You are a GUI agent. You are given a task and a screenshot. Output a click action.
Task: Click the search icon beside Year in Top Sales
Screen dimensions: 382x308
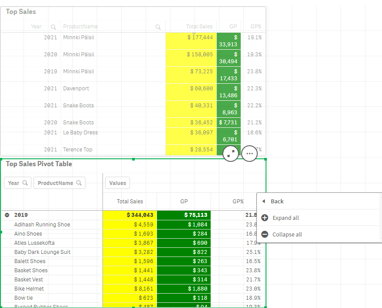(53, 27)
